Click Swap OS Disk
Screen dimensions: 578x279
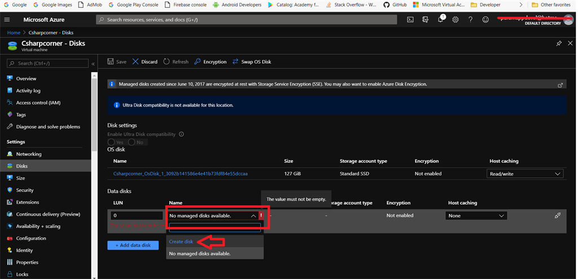(252, 62)
